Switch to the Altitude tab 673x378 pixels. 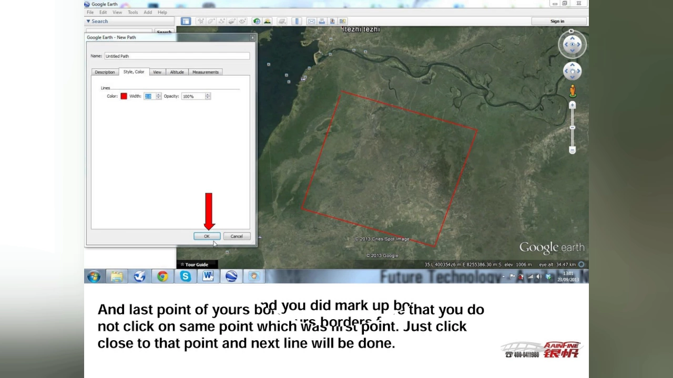point(177,72)
